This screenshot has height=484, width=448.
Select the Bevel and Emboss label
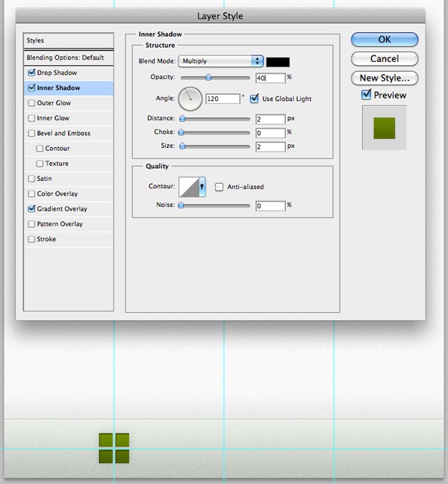tap(63, 133)
